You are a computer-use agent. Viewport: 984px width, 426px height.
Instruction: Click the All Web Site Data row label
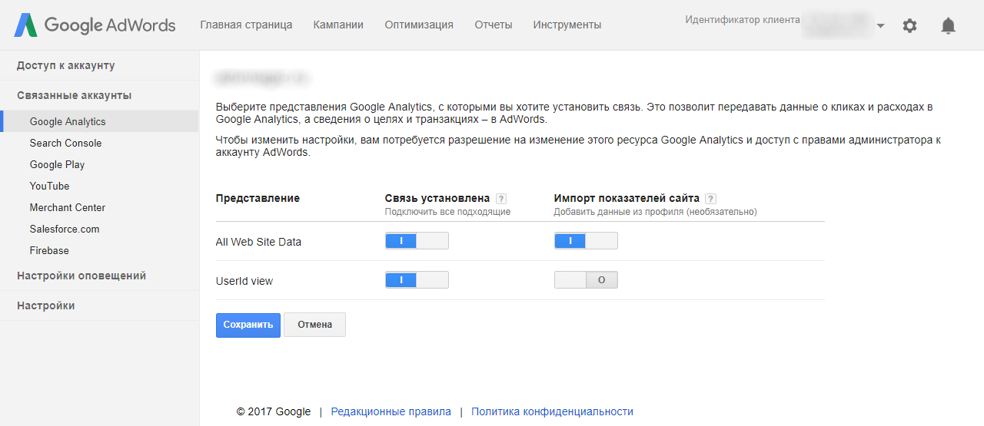[258, 242]
